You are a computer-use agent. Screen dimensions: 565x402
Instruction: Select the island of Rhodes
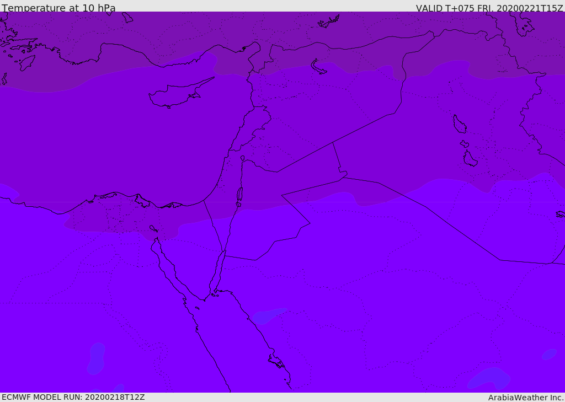click(27, 62)
